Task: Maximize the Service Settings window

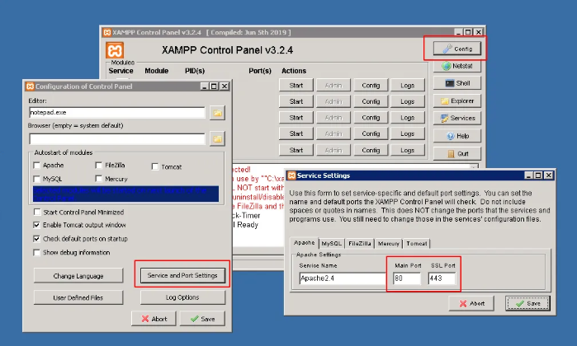Action: (538, 175)
